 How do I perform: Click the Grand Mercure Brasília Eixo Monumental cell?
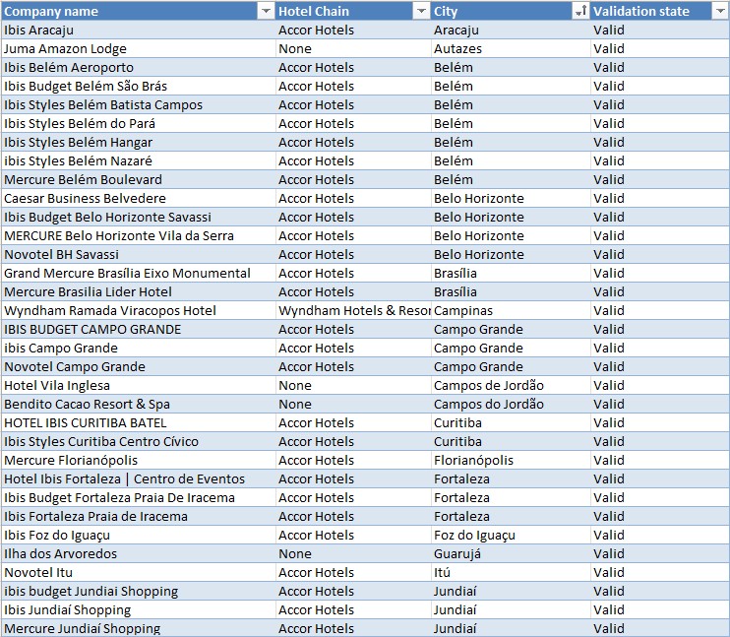click(127, 273)
